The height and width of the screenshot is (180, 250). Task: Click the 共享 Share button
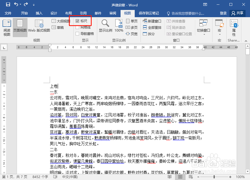[x=238, y=13]
